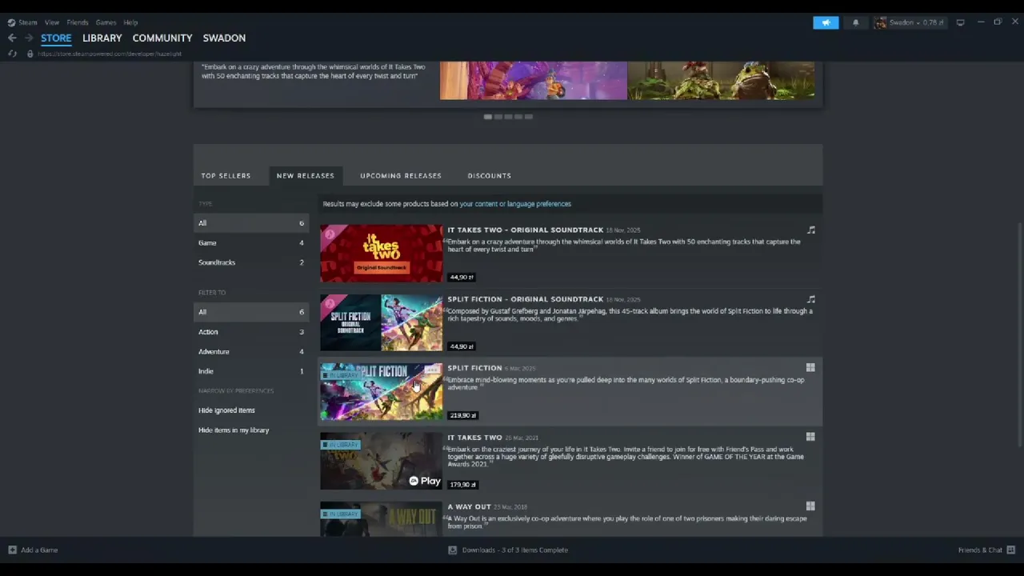Filter type by Game
The image size is (1024, 576).
pyautogui.click(x=251, y=242)
